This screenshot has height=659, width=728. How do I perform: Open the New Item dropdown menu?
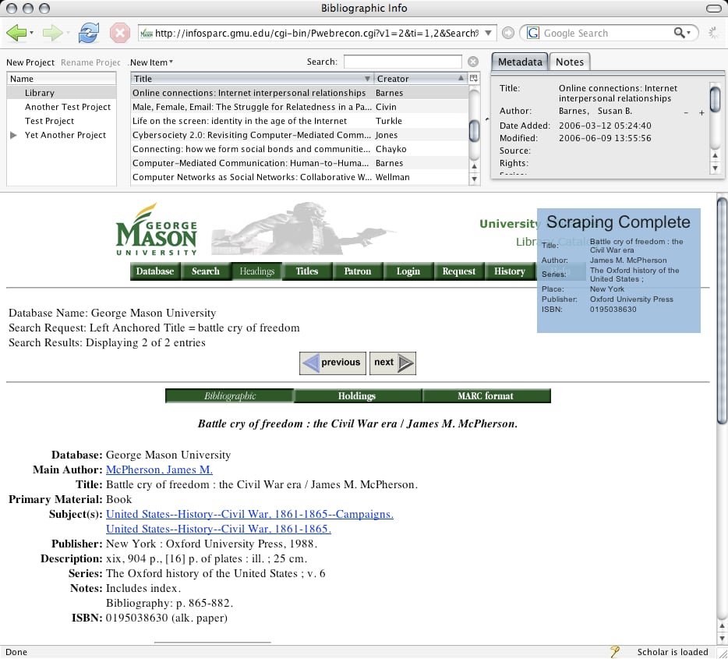tap(150, 62)
